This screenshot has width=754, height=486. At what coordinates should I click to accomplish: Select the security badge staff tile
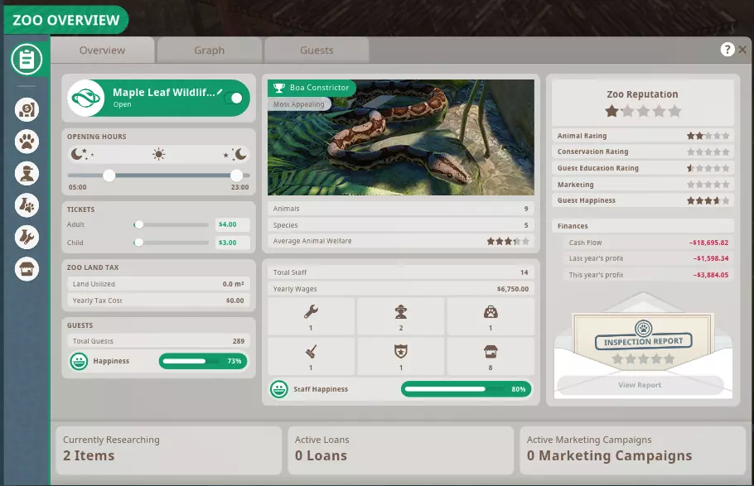[x=400, y=356]
